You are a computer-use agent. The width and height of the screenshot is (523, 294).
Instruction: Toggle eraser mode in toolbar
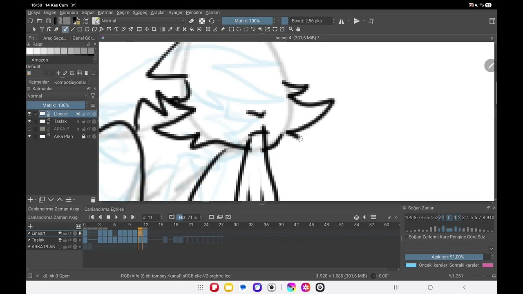[x=192, y=21]
